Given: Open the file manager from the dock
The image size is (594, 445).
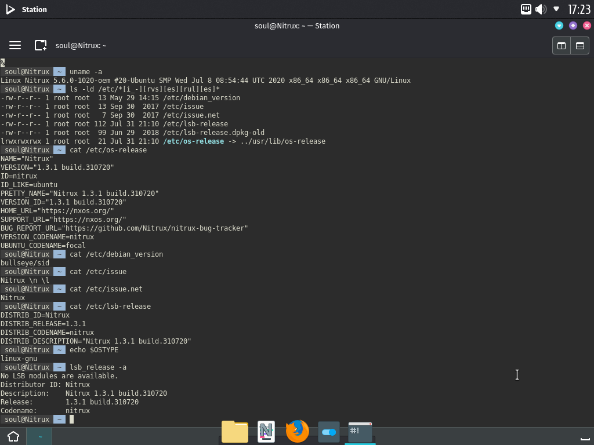Looking at the screenshot, I should tap(235, 431).
